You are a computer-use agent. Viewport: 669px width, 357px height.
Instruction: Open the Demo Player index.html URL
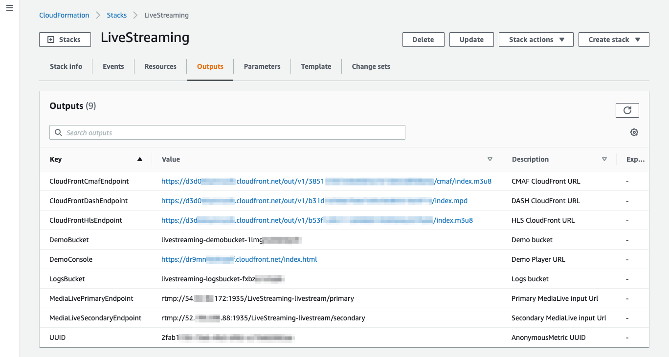tap(239, 259)
